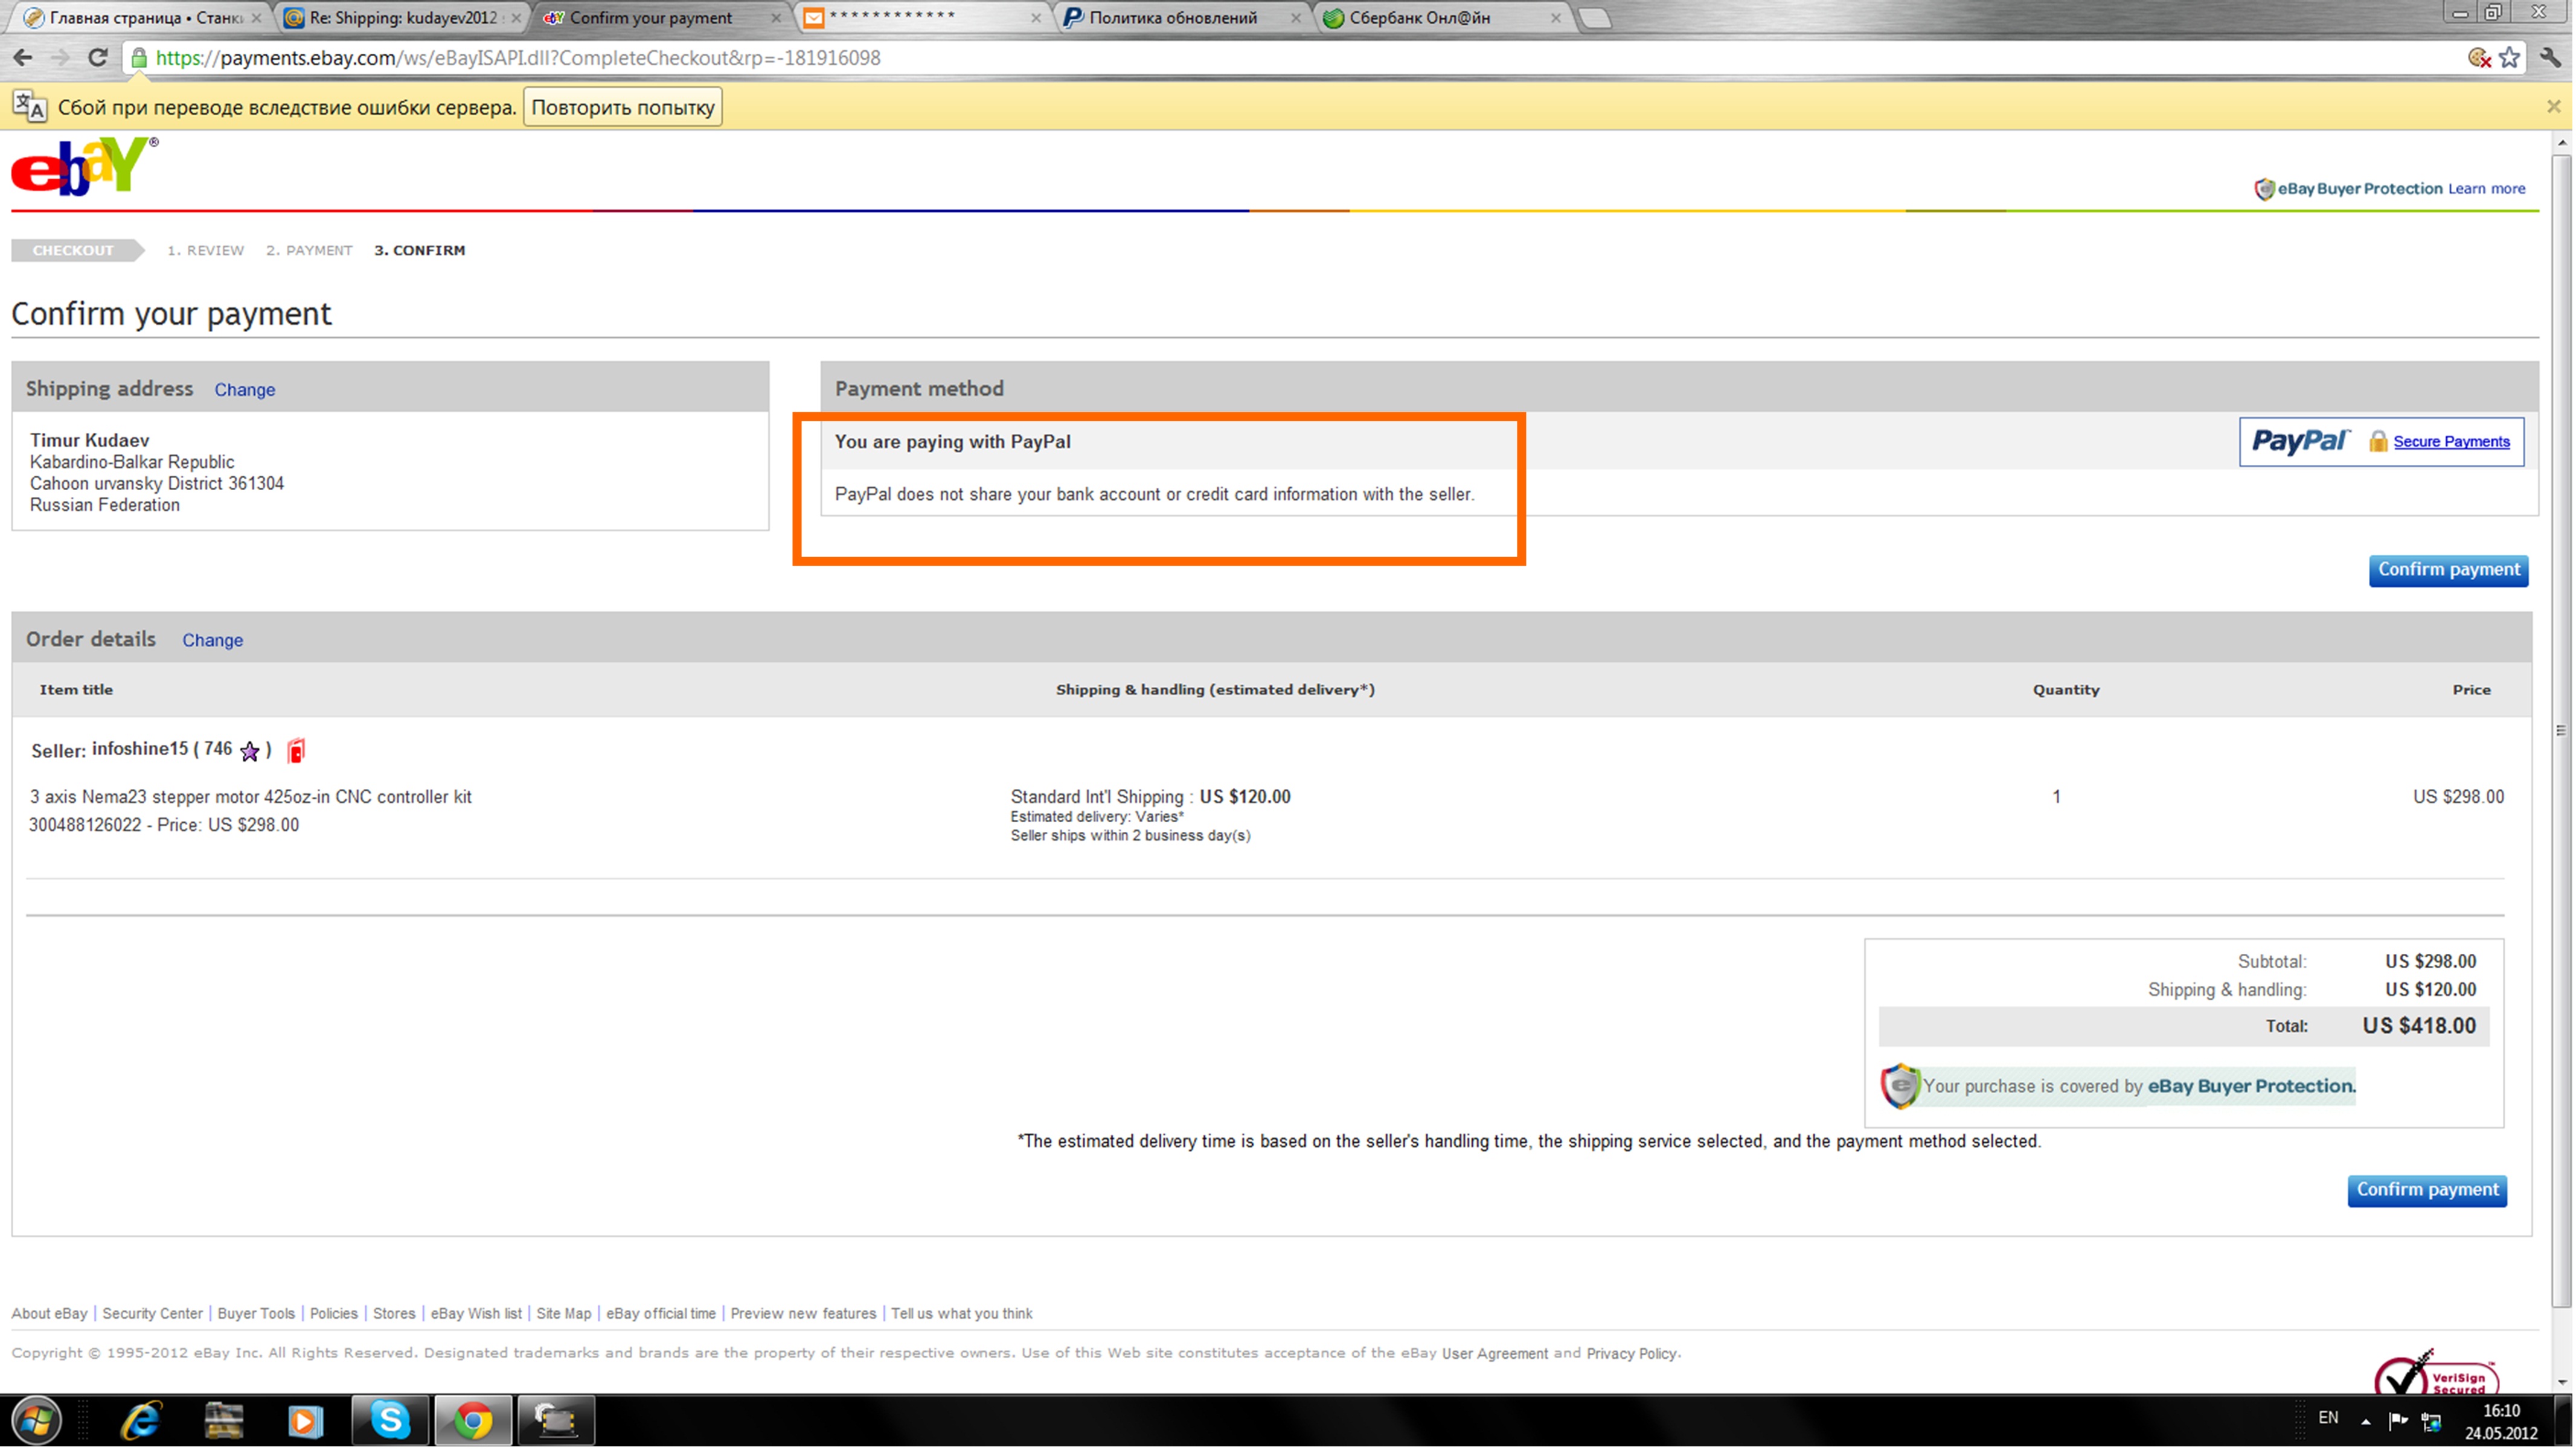Bookmark page with star icon
This screenshot has width=2576, height=1450.
[2509, 58]
